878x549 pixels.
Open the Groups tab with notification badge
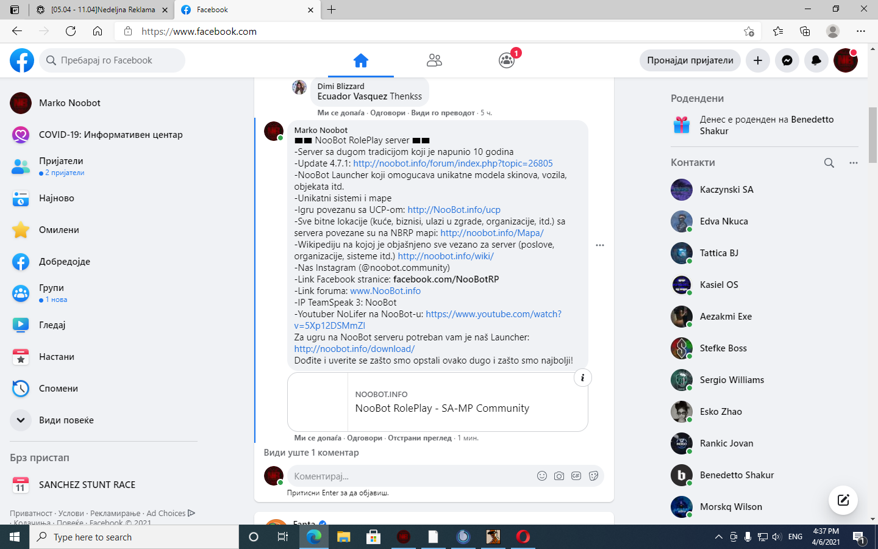(507, 60)
